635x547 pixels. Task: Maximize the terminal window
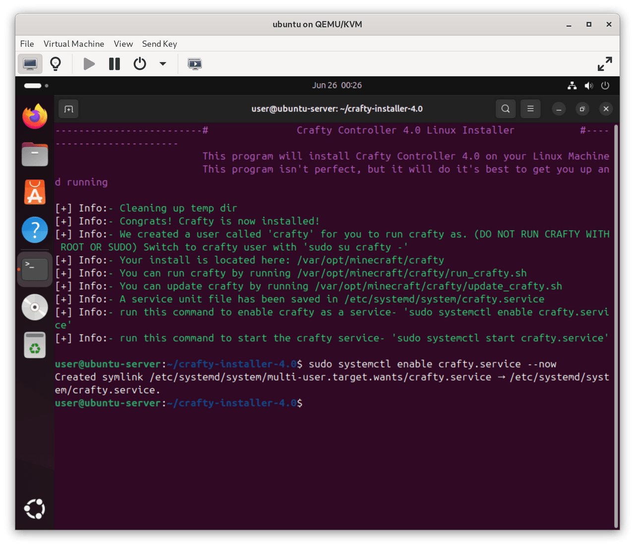pyautogui.click(x=582, y=109)
